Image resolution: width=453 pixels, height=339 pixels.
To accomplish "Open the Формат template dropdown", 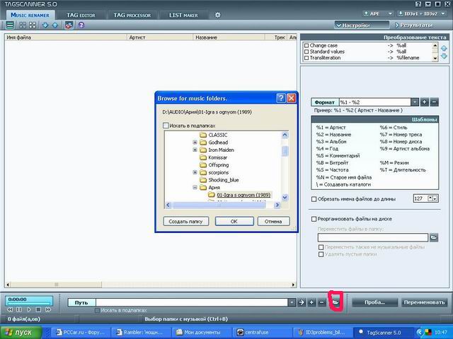I will (414, 102).
